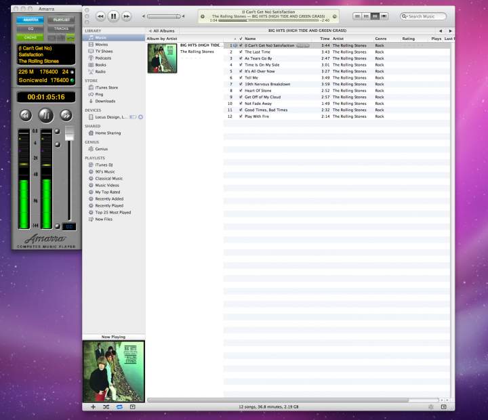Switch to list view in iTunes
This screenshot has height=420, width=488.
(357, 16)
